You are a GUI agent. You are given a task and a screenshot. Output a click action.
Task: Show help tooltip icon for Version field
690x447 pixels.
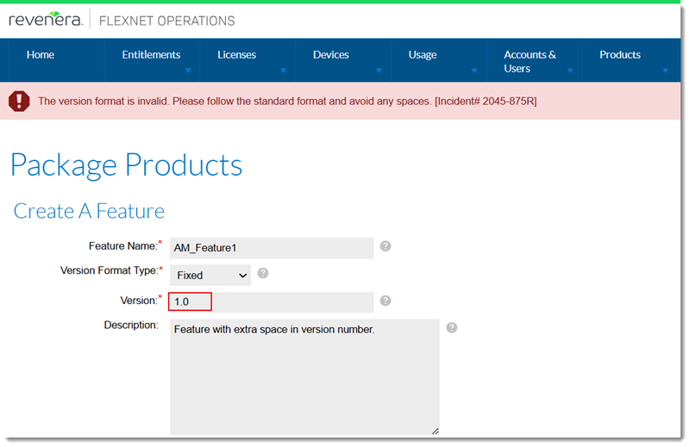click(x=386, y=301)
